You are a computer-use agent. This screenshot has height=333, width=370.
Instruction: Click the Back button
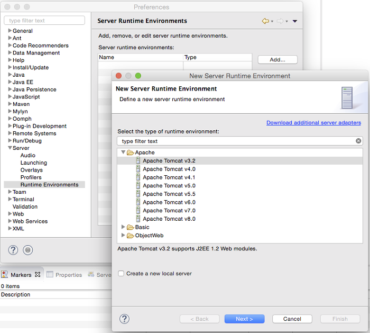coord(200,319)
